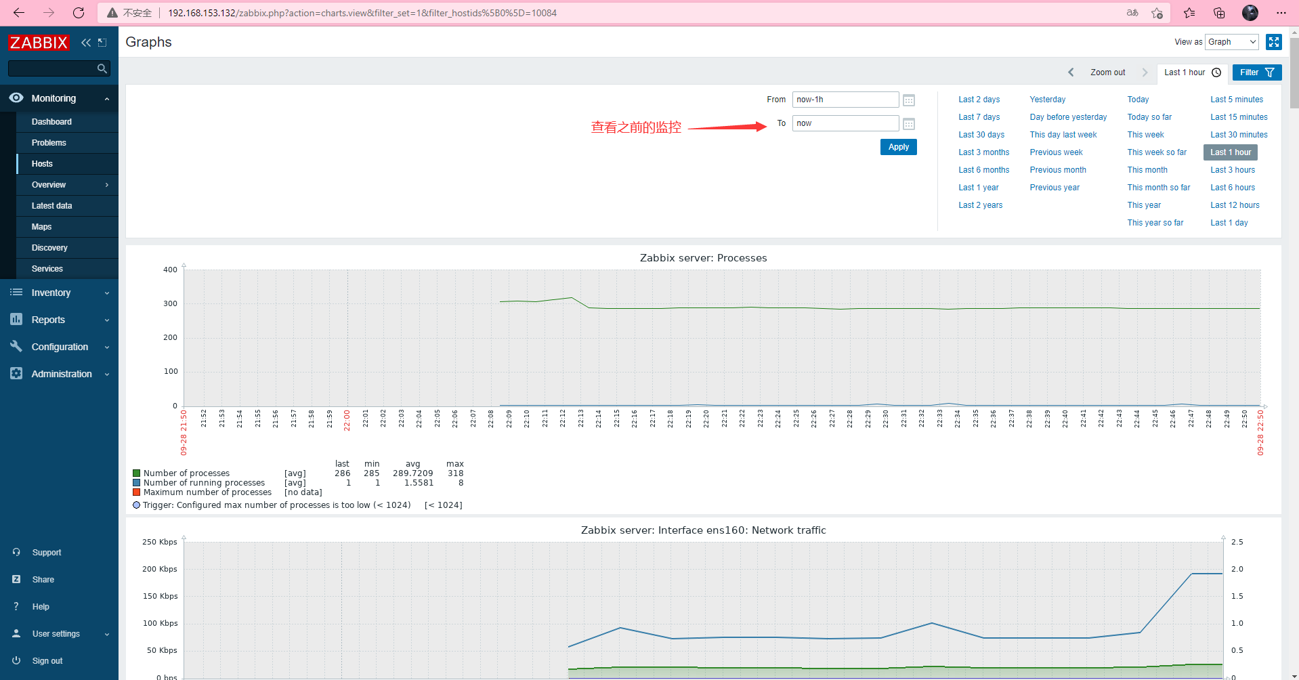
Task: Select the Previous month range
Action: click(1058, 170)
